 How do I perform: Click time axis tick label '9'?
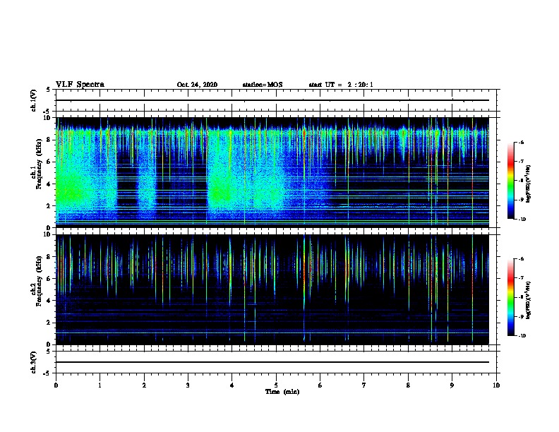tap(452, 385)
